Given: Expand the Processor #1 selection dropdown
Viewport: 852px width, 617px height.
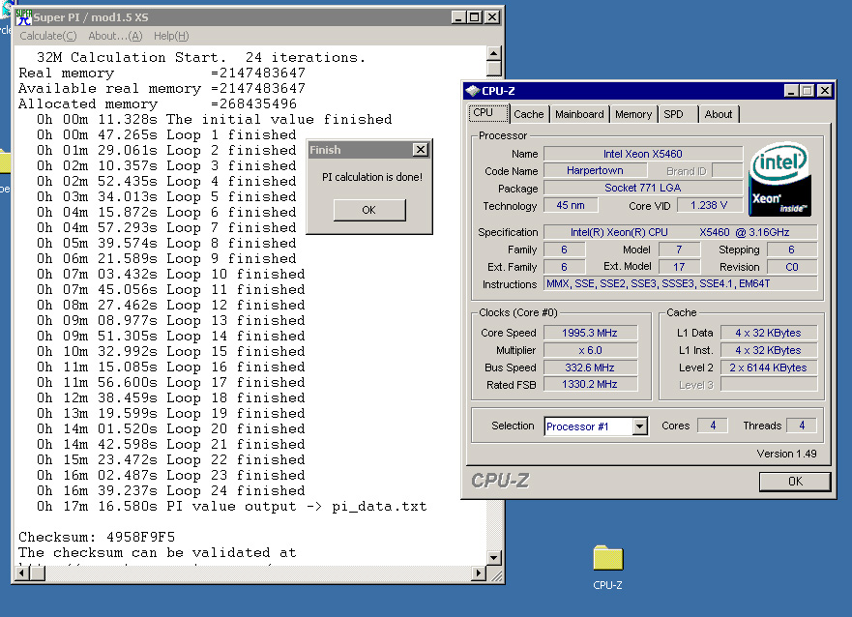Looking at the screenshot, I should pos(639,426).
